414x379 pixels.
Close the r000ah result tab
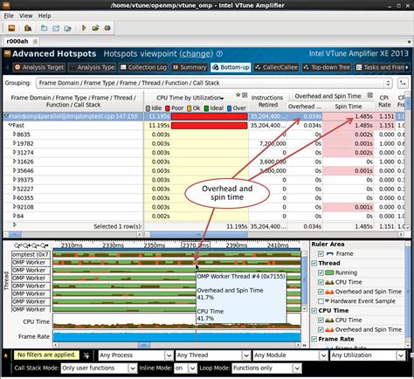pyautogui.click(x=35, y=41)
